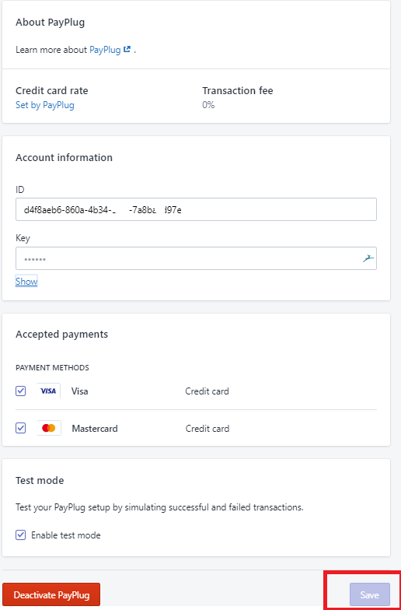Click the test mode description text
The width and height of the screenshot is (401, 610).
coord(159,507)
